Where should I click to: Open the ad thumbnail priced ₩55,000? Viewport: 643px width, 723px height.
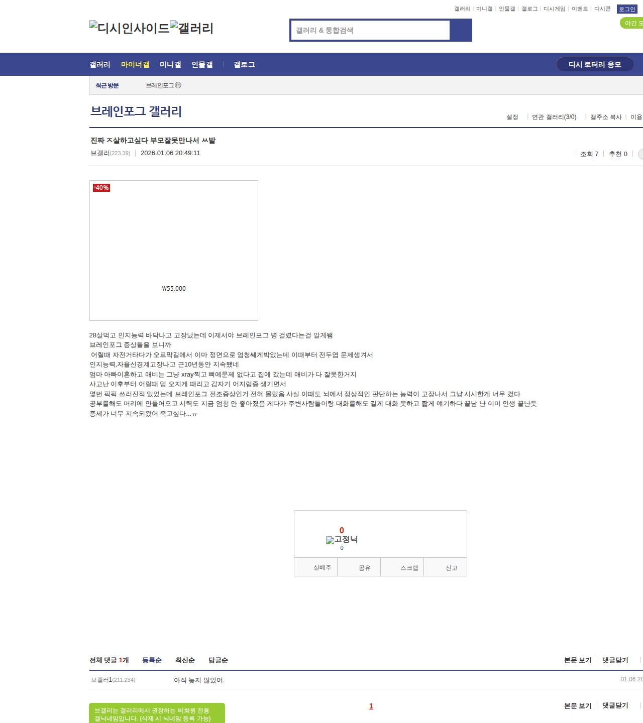pyautogui.click(x=174, y=251)
